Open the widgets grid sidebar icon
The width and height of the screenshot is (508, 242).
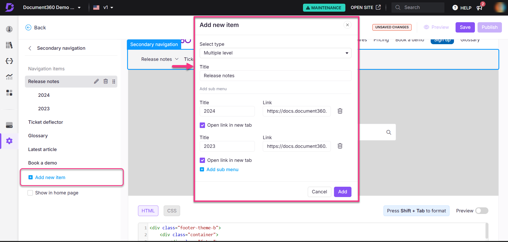(9, 93)
